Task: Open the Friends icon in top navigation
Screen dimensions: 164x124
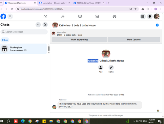Action: point(63,16)
